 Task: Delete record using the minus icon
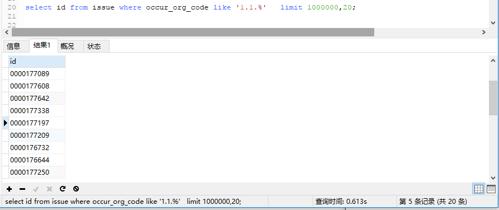coord(22,189)
